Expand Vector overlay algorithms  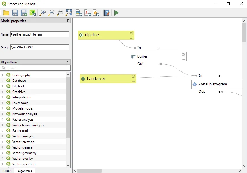(x=3, y=159)
